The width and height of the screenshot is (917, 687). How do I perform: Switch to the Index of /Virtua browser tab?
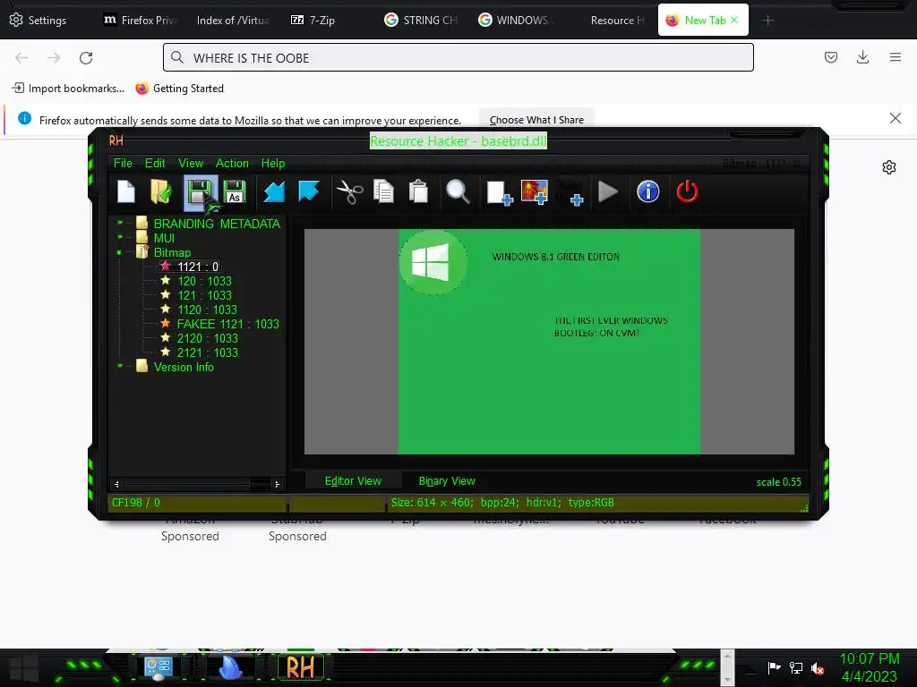click(233, 20)
